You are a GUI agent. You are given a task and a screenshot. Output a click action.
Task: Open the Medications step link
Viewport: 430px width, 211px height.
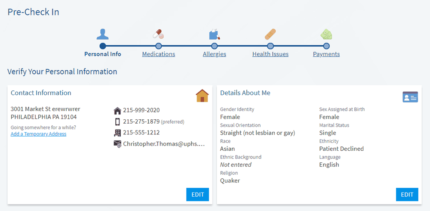pos(159,54)
